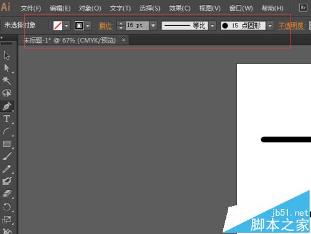
Task: Open the stroke weight dropdown
Action: [x=153, y=26]
